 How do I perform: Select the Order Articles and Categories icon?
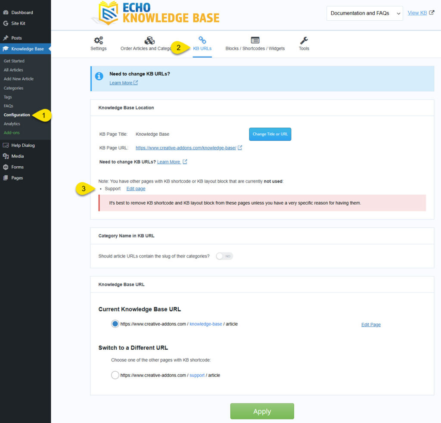click(x=149, y=41)
